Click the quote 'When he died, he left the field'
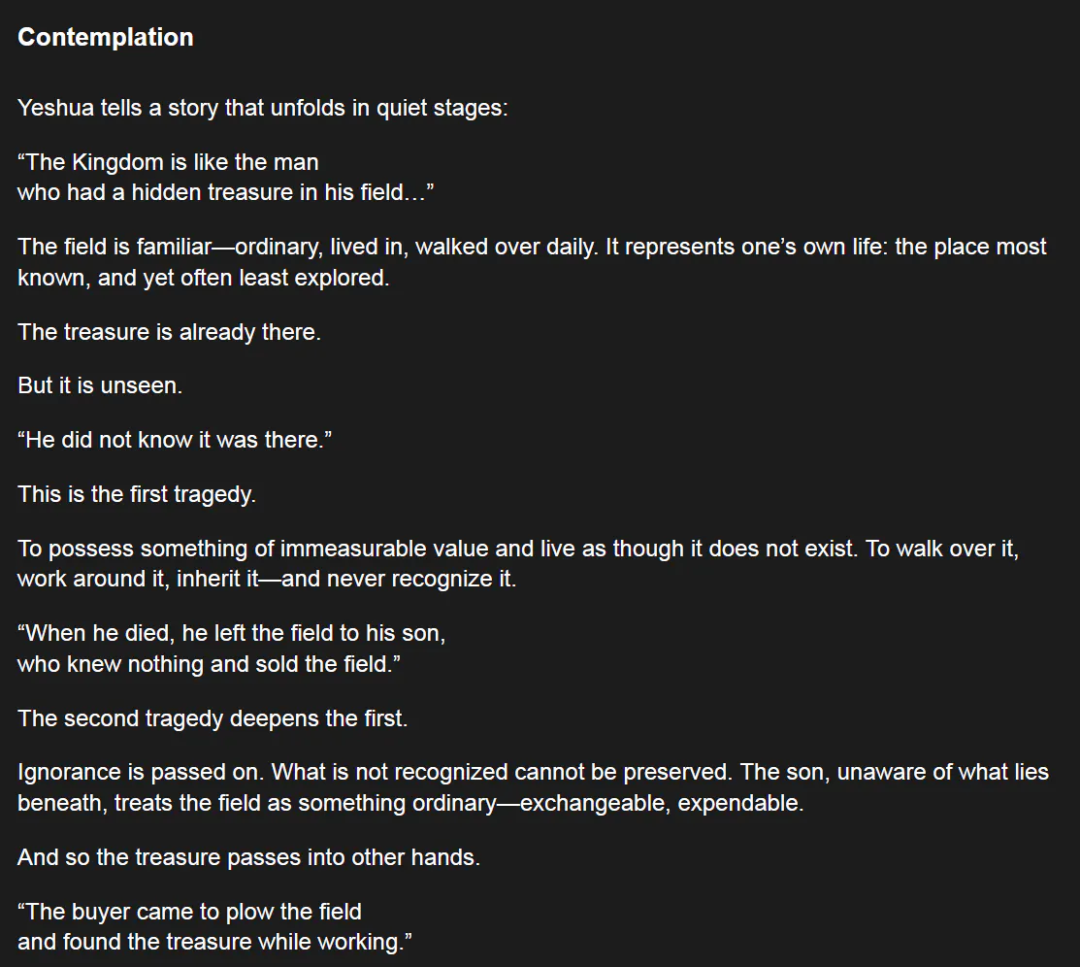Image resolution: width=1080 pixels, height=967 pixels. click(x=231, y=634)
